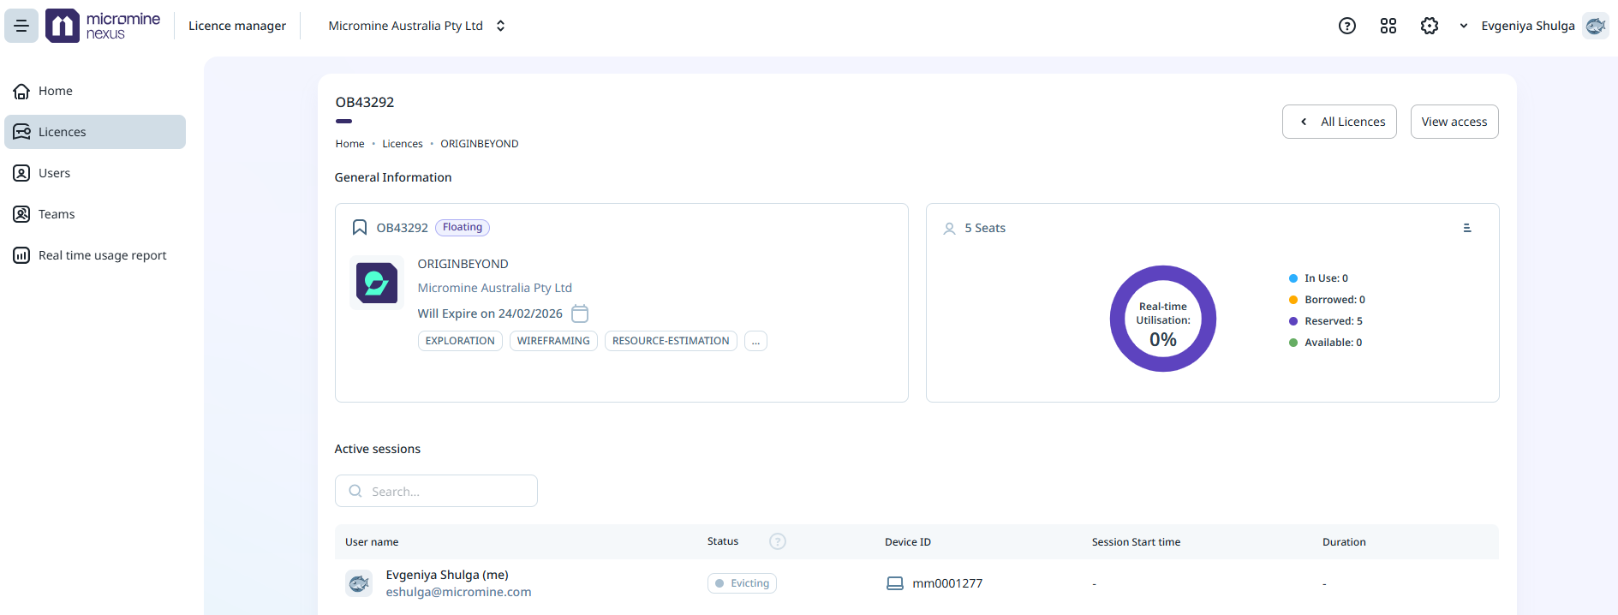
Task: Open the seats chart options menu
Action: pos(1467,228)
